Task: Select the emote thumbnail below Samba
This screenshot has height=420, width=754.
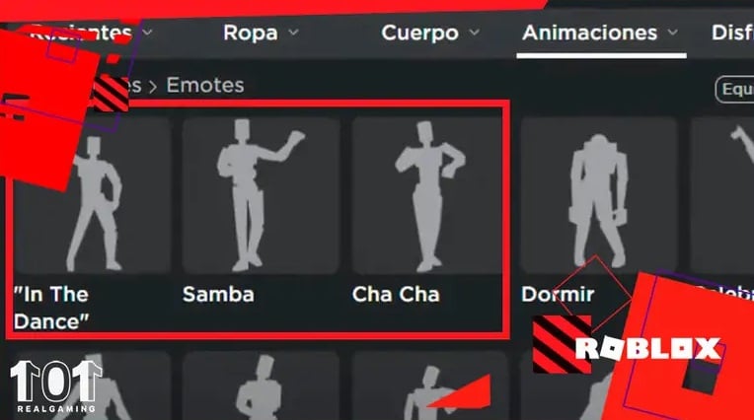Action: coord(262,385)
